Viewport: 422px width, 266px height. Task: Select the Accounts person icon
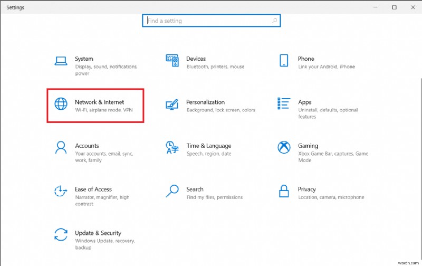coord(61,147)
